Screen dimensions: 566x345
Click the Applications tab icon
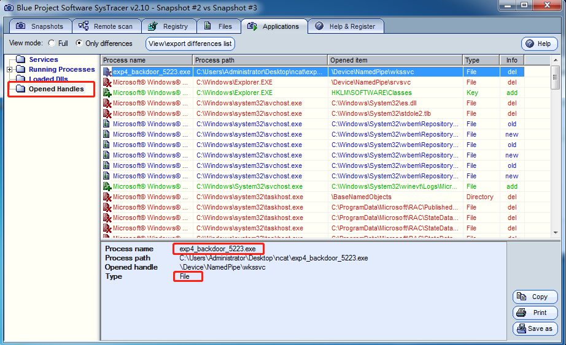point(252,26)
